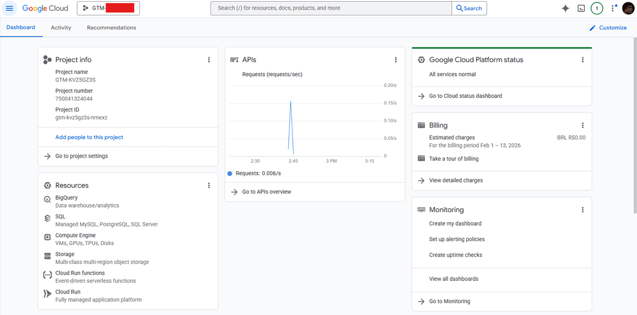Click the Customize button label
This screenshot has height=315, width=637.
(x=613, y=28)
